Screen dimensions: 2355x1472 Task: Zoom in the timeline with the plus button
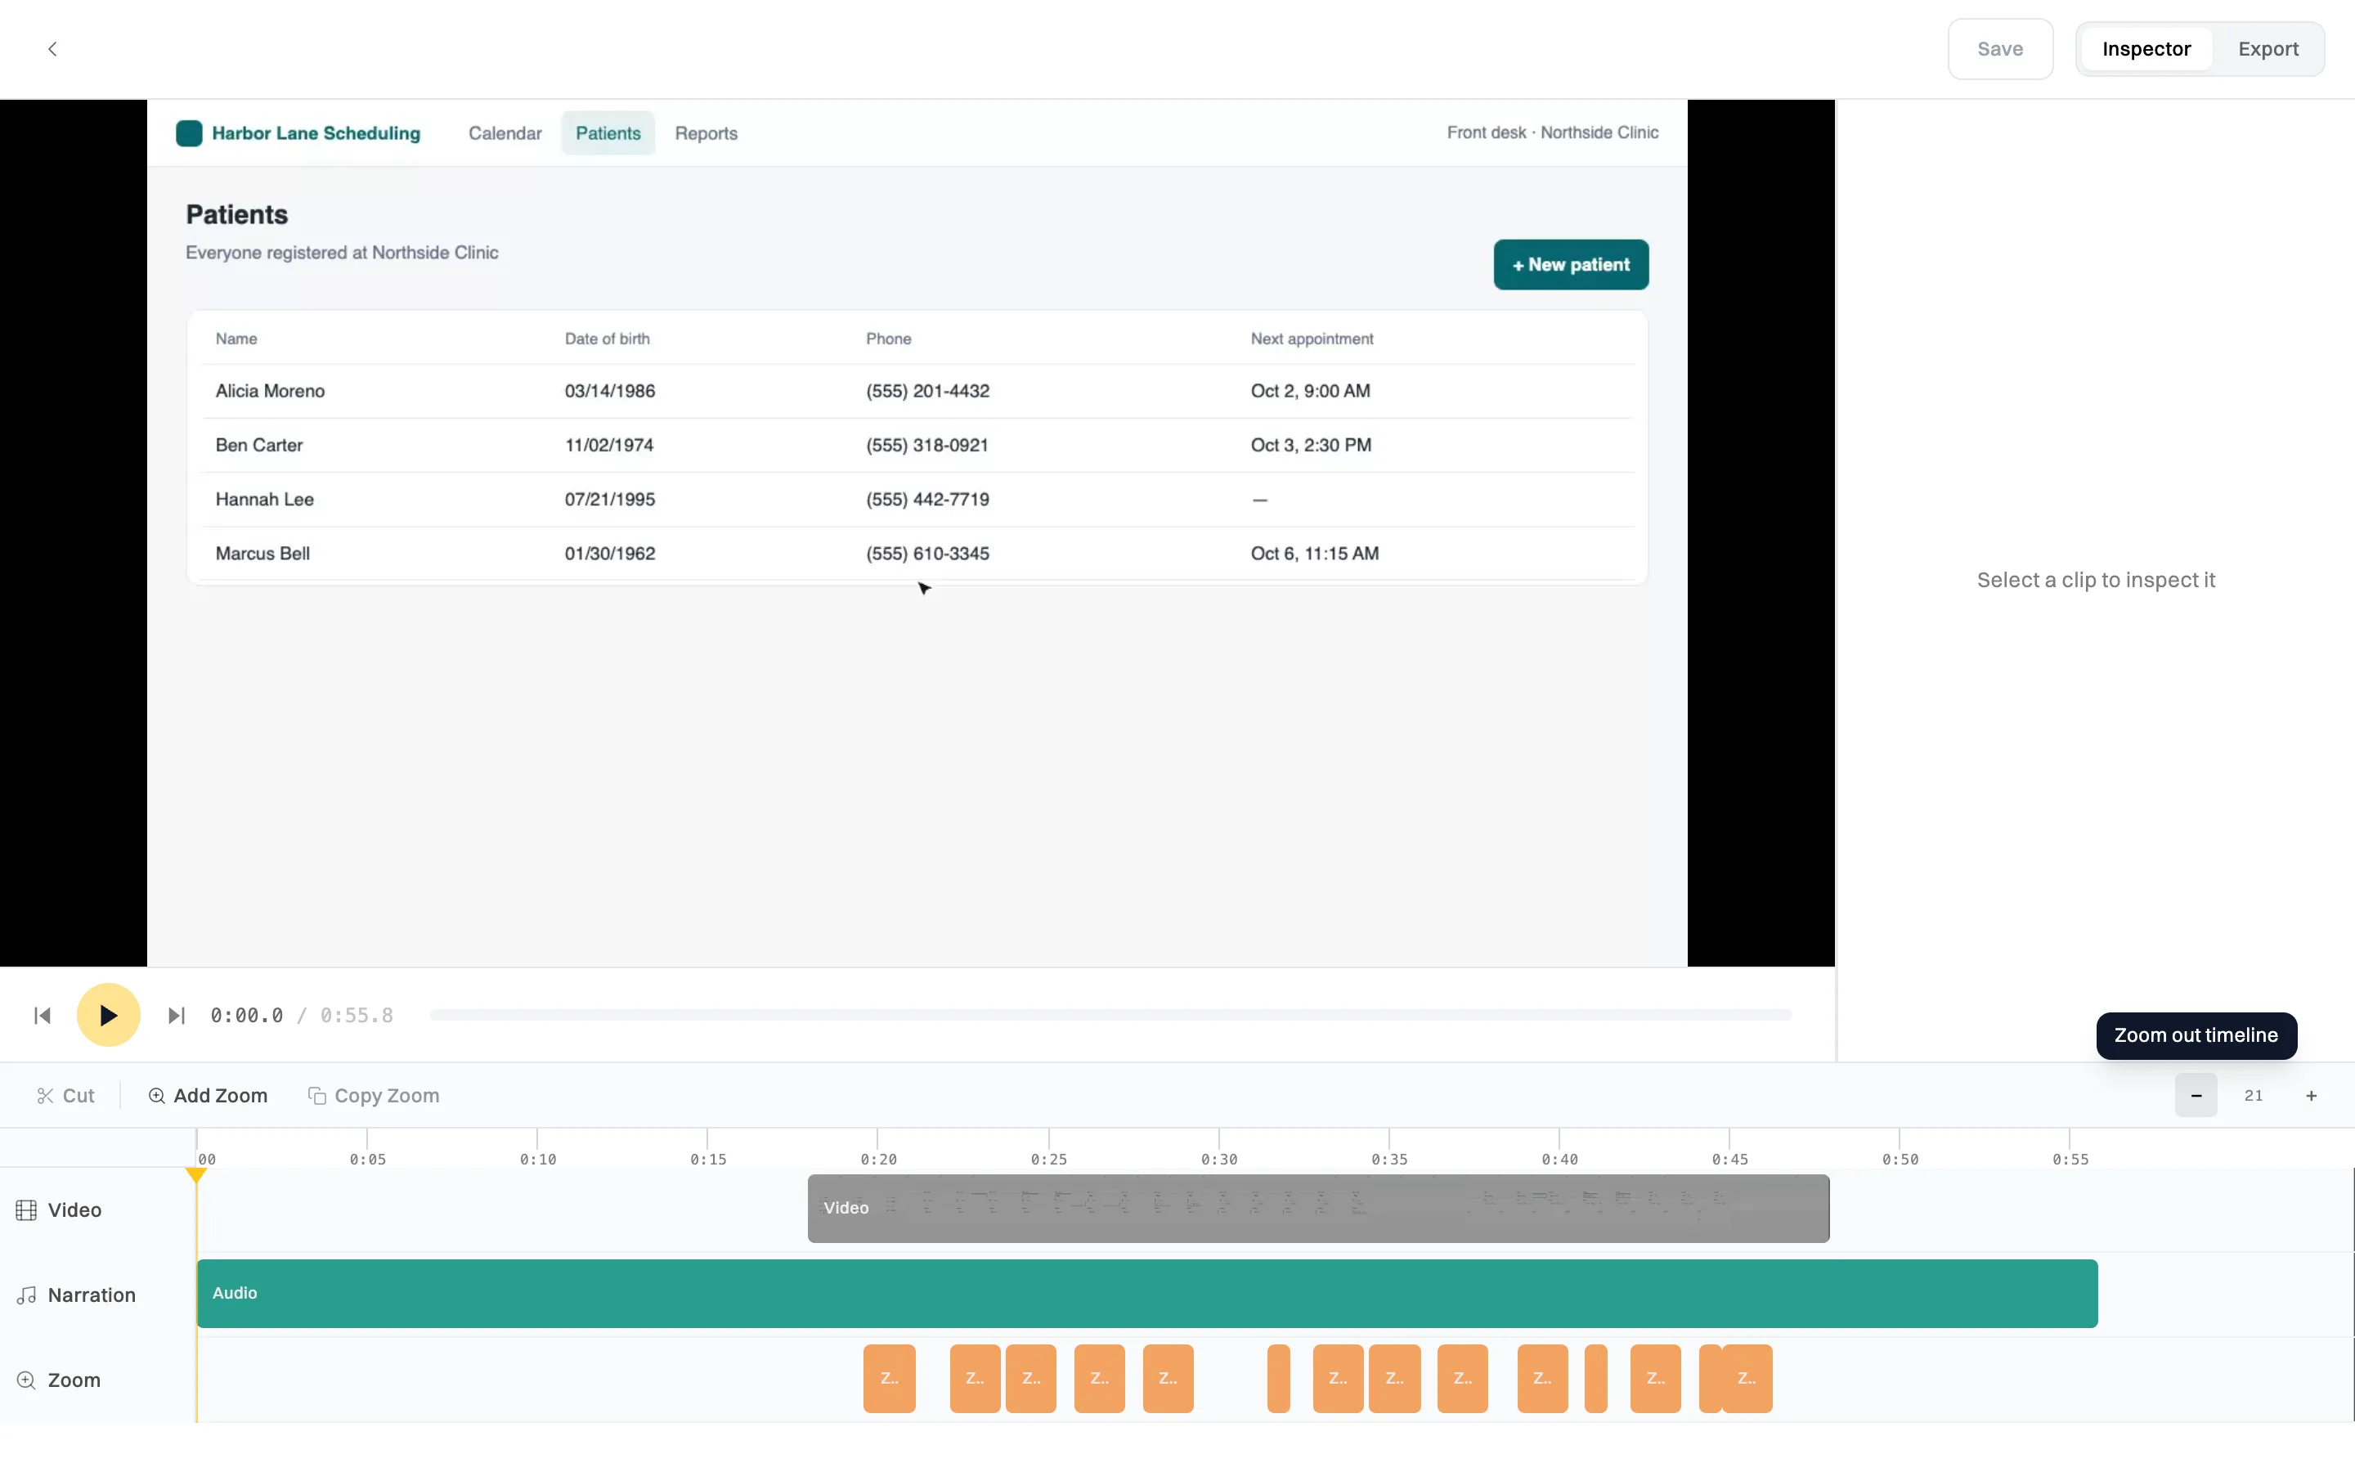[x=2311, y=1095]
